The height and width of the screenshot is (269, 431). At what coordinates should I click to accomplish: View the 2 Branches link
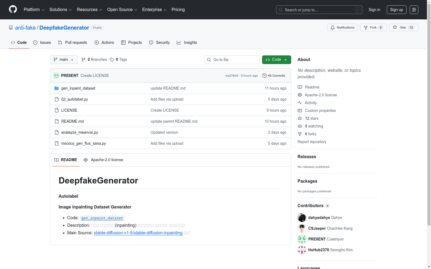click(94, 60)
